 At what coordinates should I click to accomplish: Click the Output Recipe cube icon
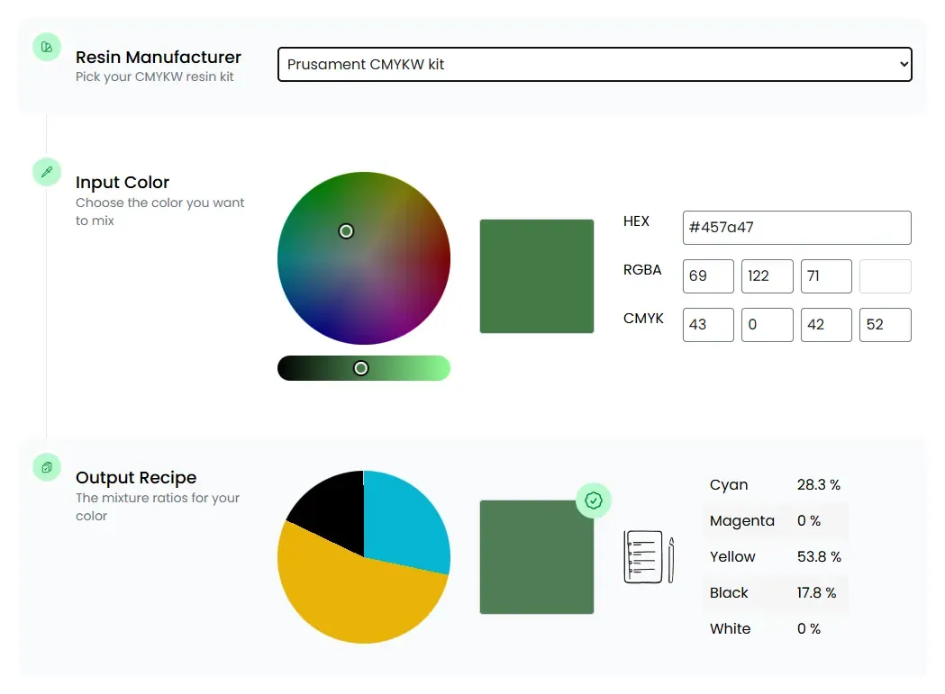pos(46,467)
